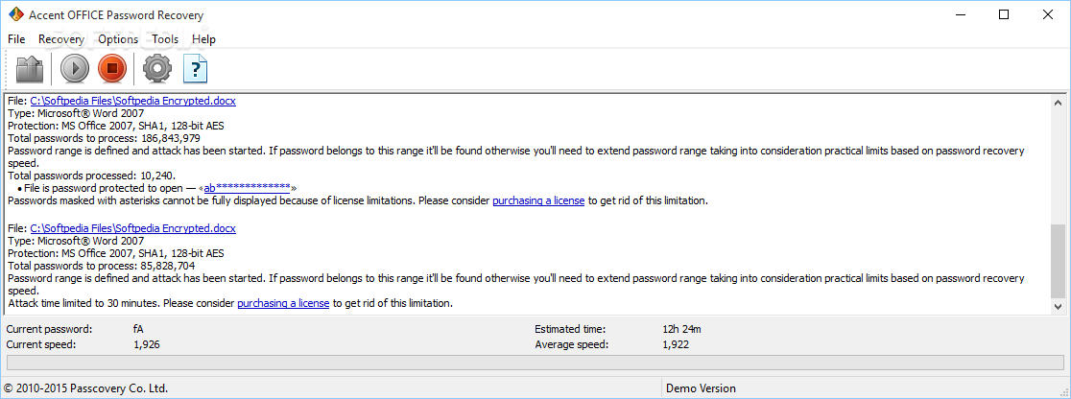Open the Help menu
The image size is (1071, 399).
click(x=203, y=39)
